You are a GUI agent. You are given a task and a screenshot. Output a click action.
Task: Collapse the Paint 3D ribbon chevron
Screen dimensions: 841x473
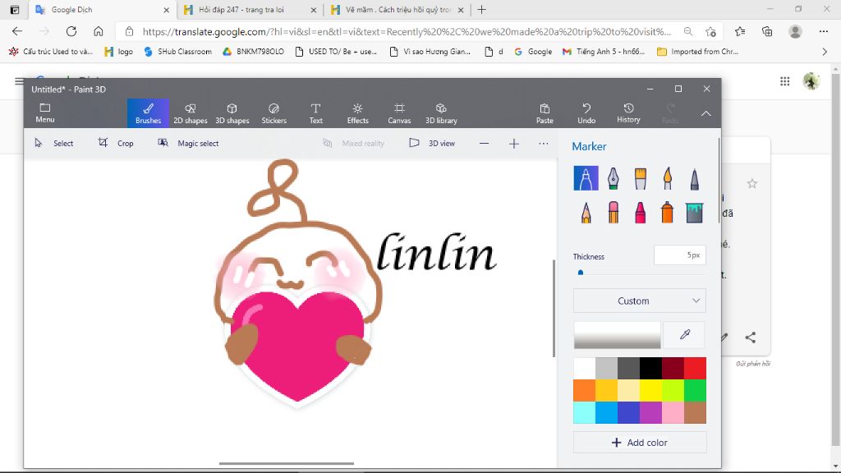[x=705, y=113]
